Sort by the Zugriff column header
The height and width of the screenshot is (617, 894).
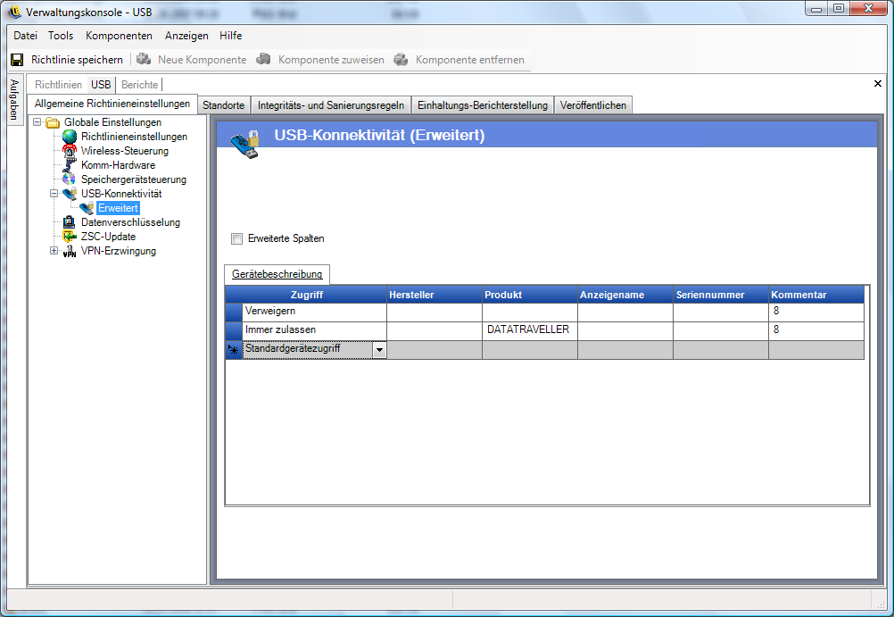coord(306,295)
